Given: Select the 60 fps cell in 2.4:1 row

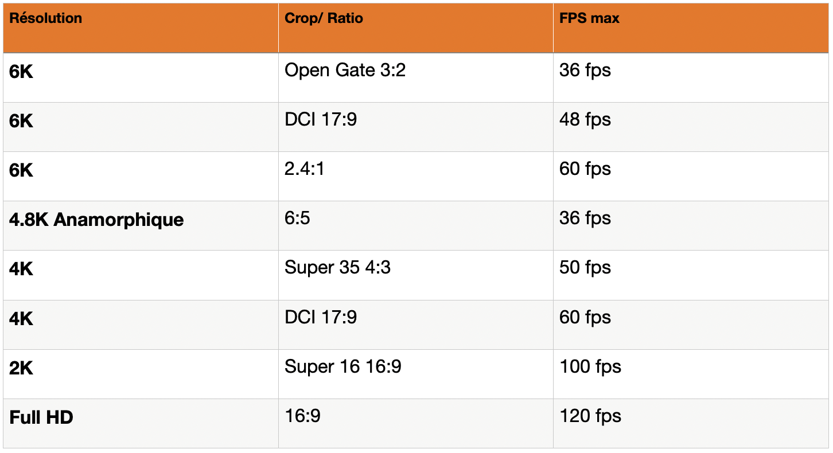Looking at the screenshot, I should (x=585, y=169).
